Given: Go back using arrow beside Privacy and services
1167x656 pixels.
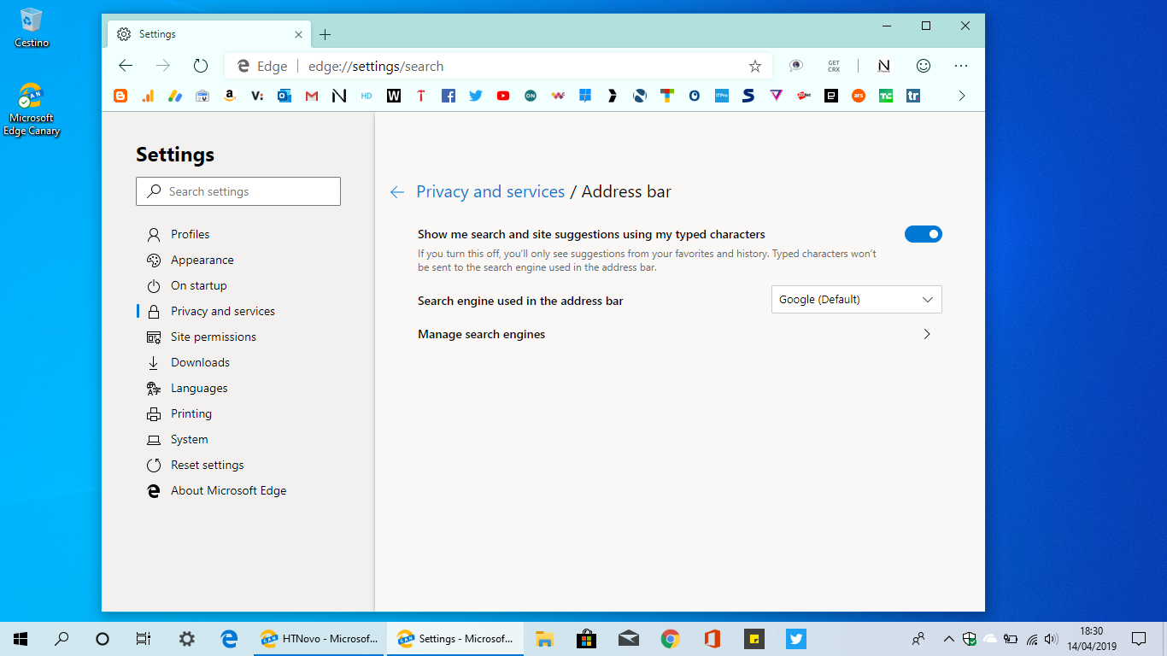Looking at the screenshot, I should (396, 192).
